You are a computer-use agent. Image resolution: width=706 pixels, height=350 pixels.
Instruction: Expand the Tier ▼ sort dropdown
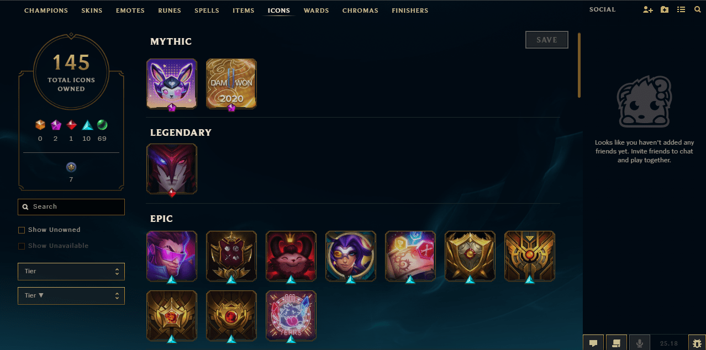coord(71,296)
